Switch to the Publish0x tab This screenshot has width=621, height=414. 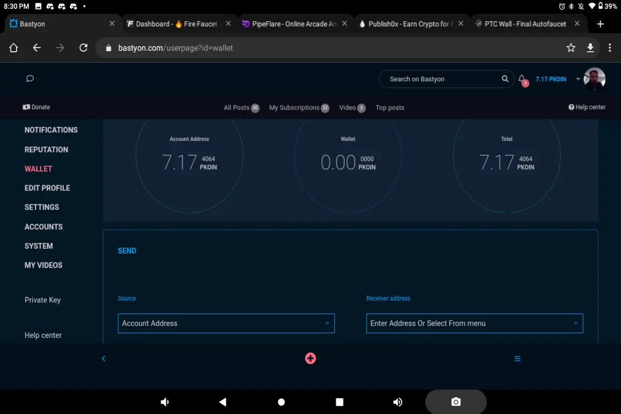(x=412, y=24)
